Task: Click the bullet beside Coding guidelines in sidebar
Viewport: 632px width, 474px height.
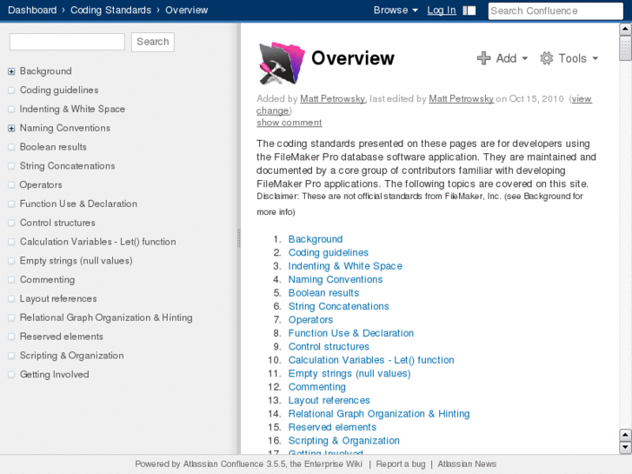Action: pyautogui.click(x=11, y=90)
